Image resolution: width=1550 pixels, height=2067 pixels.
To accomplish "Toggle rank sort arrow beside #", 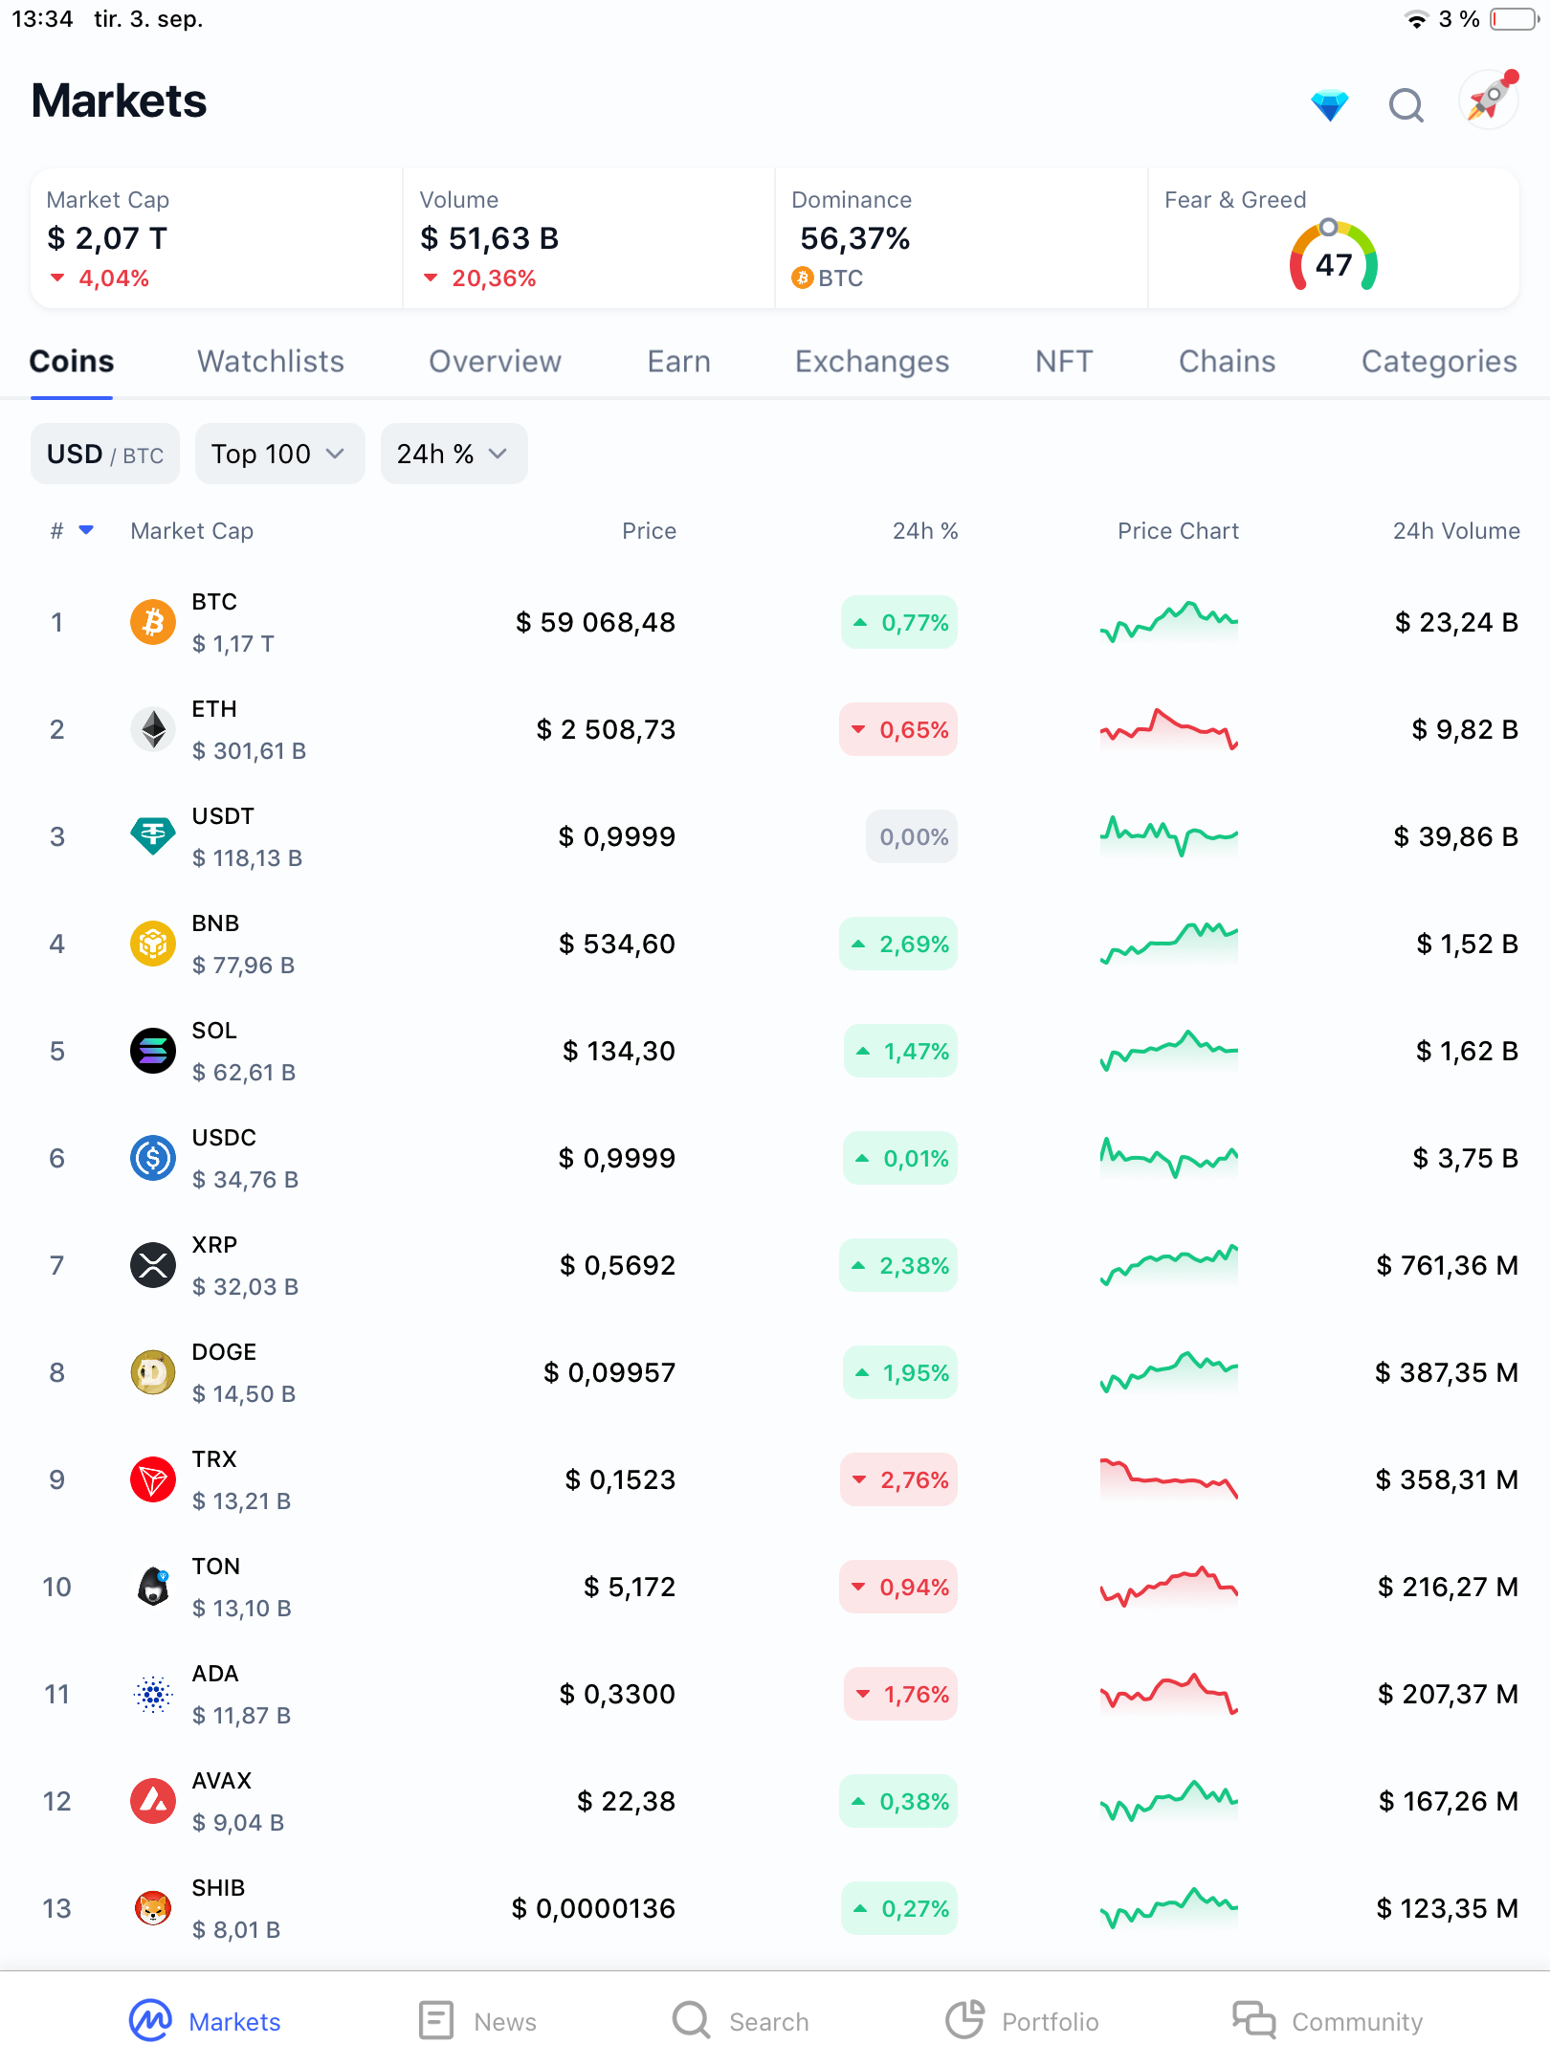I will tap(86, 530).
